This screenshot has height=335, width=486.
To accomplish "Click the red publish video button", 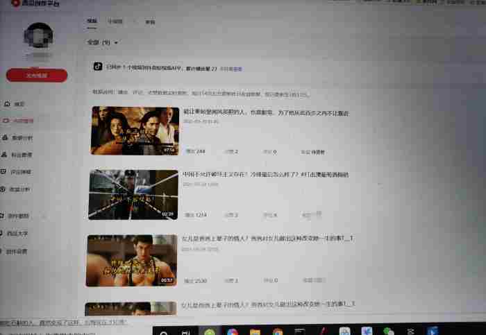I will [x=37, y=75].
